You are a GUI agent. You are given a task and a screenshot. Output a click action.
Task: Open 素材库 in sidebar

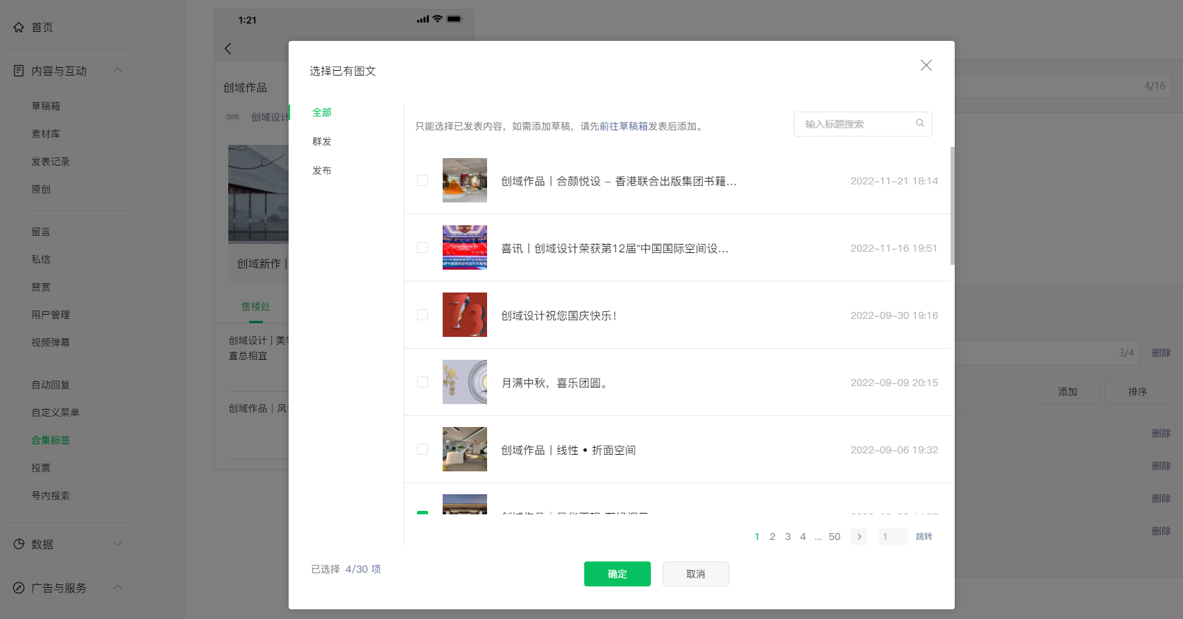point(46,134)
